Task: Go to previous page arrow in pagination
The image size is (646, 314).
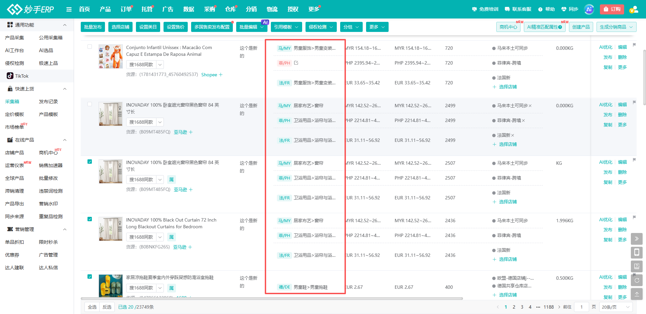Action: pos(498,307)
